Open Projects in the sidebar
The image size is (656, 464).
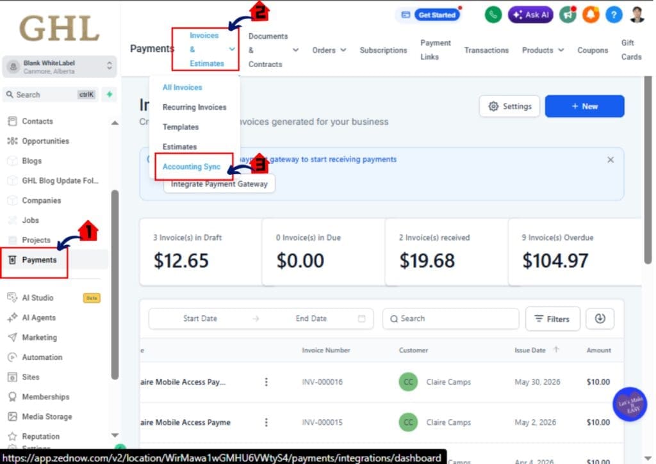click(36, 240)
